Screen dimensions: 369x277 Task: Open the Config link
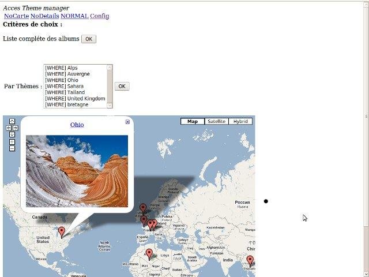pyautogui.click(x=100, y=16)
